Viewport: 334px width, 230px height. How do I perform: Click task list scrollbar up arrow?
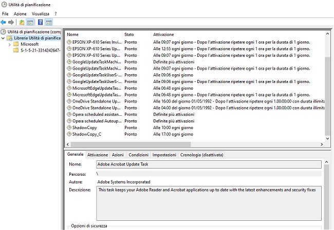click(x=327, y=34)
